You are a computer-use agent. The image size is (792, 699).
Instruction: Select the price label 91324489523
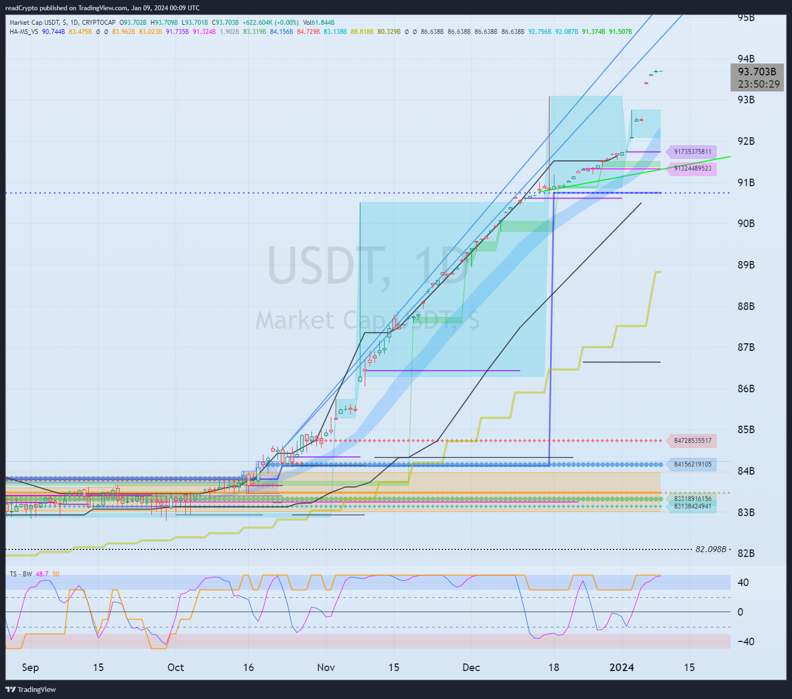click(x=692, y=168)
